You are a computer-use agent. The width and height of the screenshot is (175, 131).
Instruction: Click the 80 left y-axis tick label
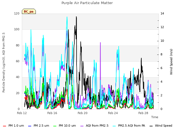click(17, 46)
